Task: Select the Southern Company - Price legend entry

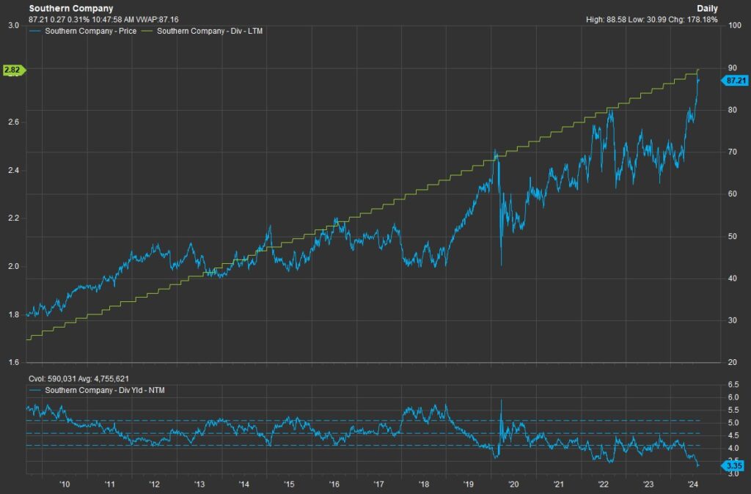Action: point(90,31)
